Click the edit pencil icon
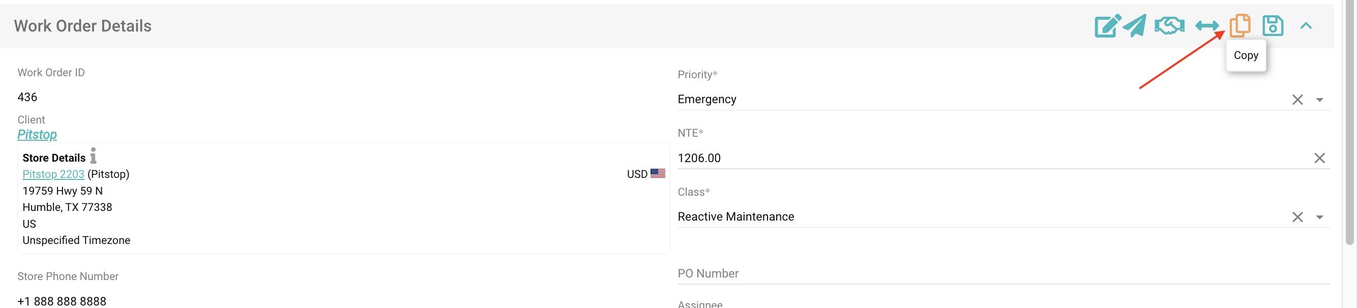The image size is (1357, 308). tap(1107, 26)
